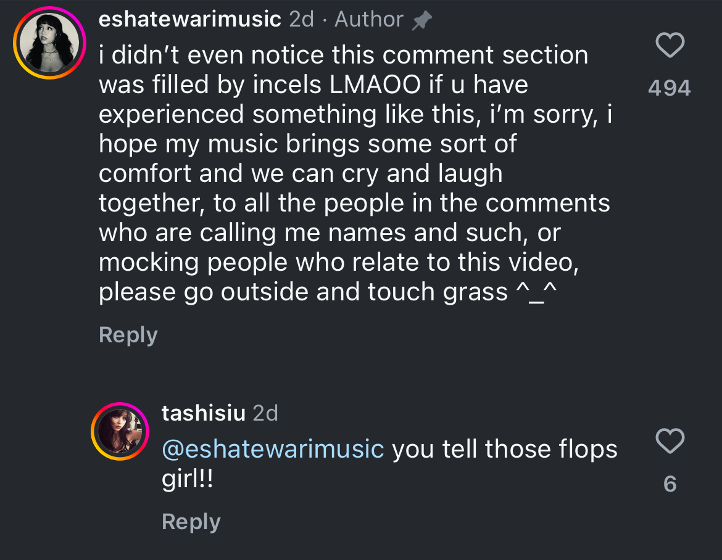722x560 pixels.
Task: Click the first line of the pinned comment
Action: click(343, 55)
